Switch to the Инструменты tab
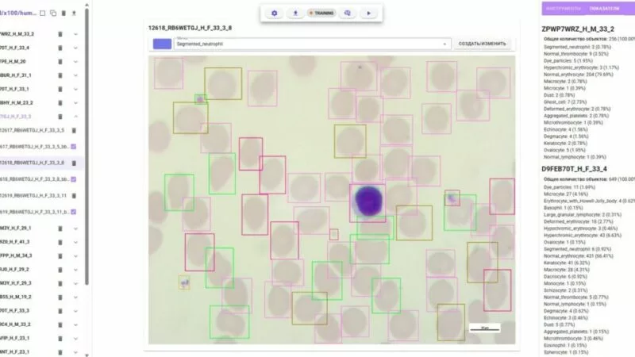The width and height of the screenshot is (635, 357). tap(563, 9)
